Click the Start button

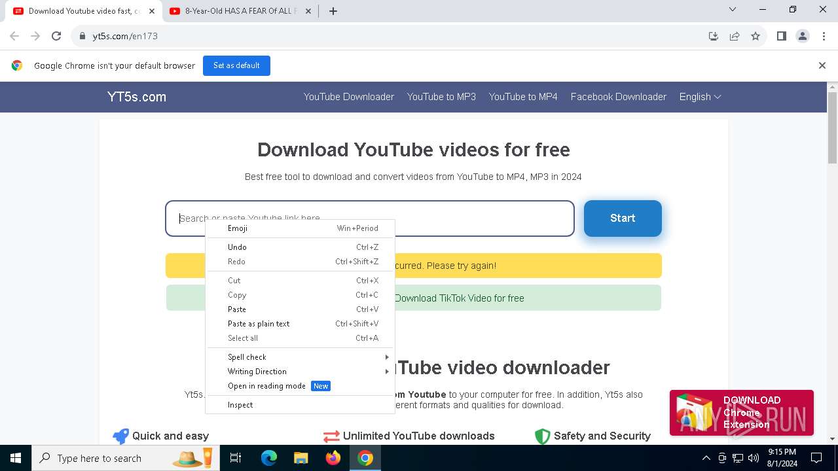coord(623,218)
